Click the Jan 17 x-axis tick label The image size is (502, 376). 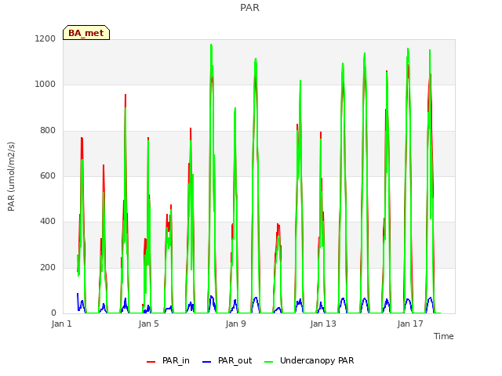(x=410, y=324)
